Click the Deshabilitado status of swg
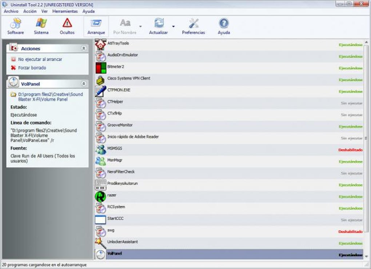The height and width of the screenshot is (269, 371). click(350, 232)
